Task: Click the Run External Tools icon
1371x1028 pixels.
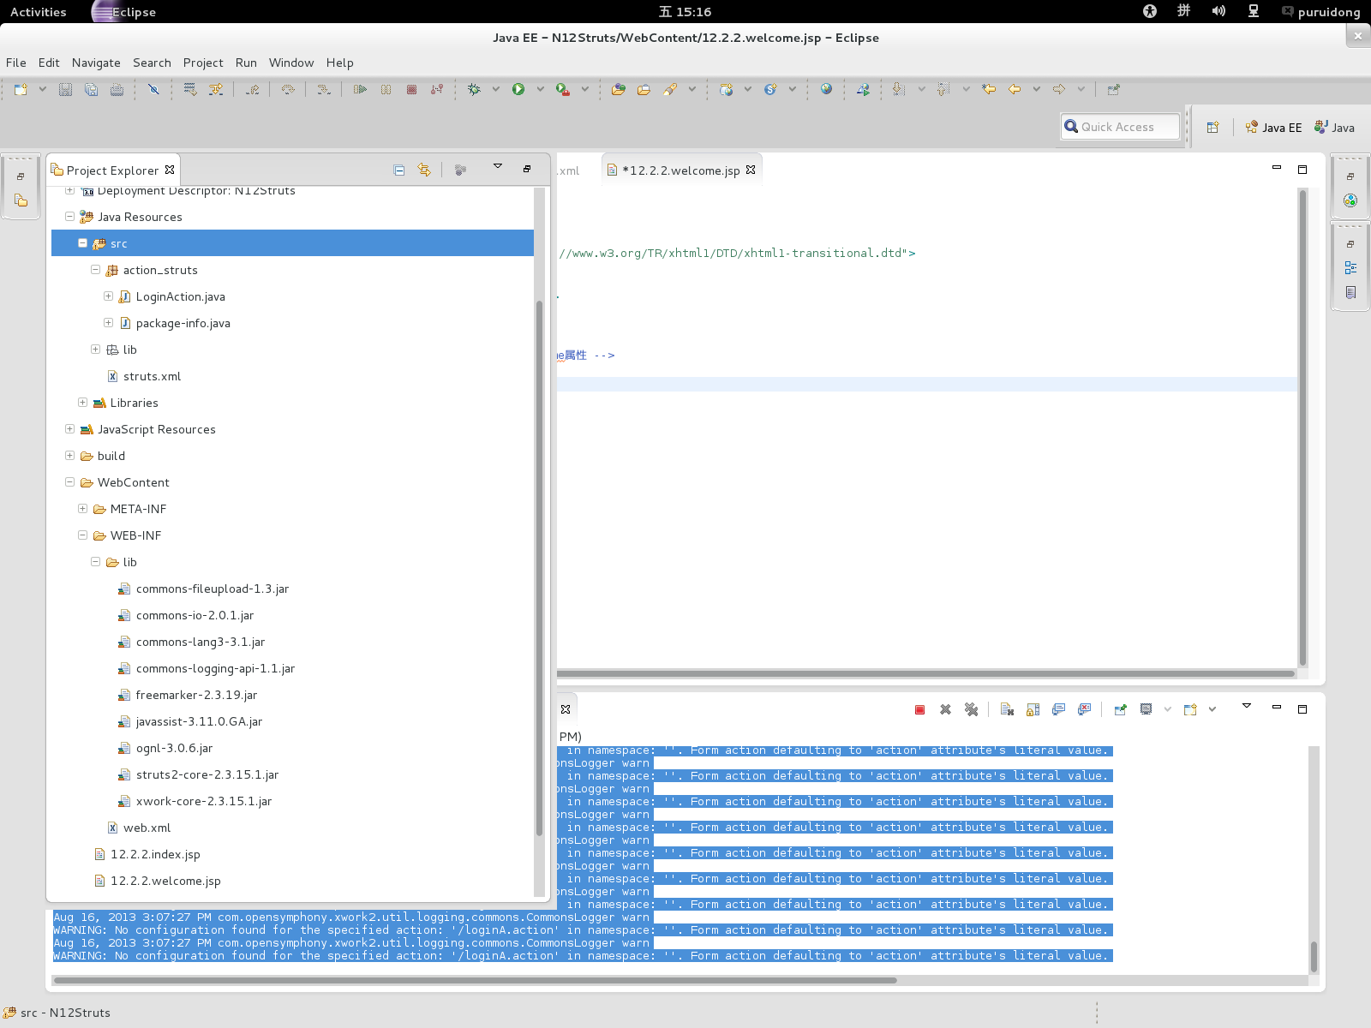Action: pos(563,89)
